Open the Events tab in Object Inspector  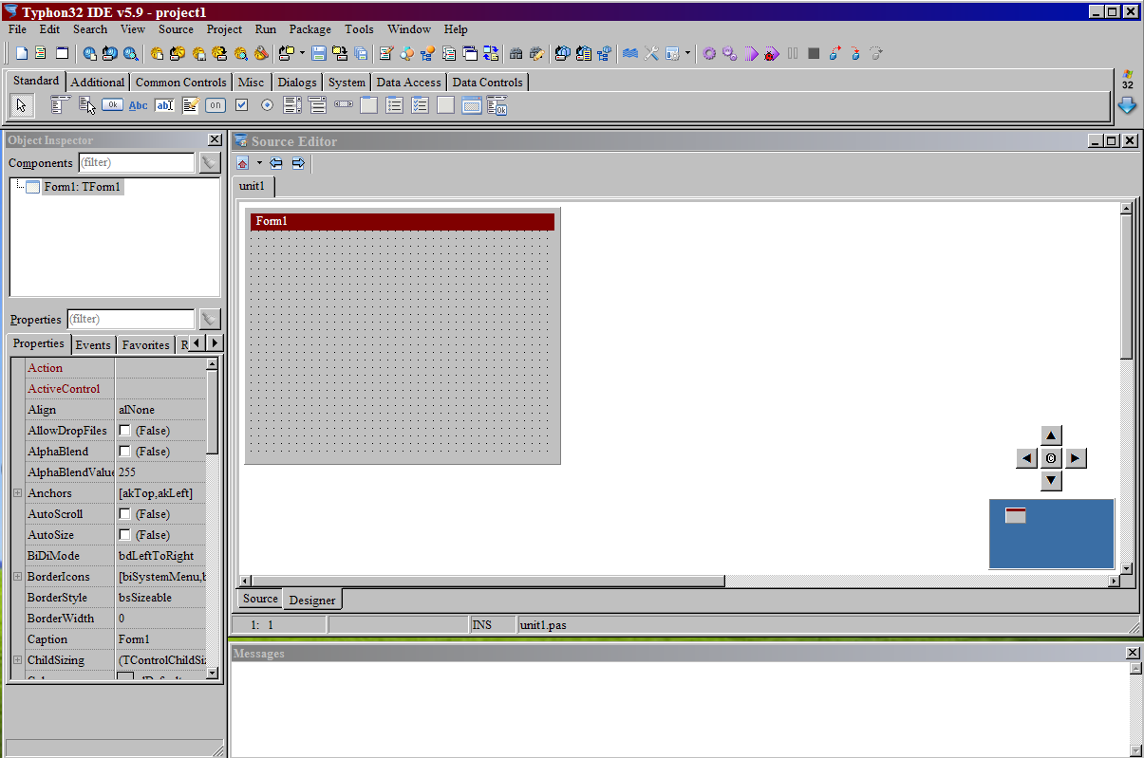tap(93, 345)
